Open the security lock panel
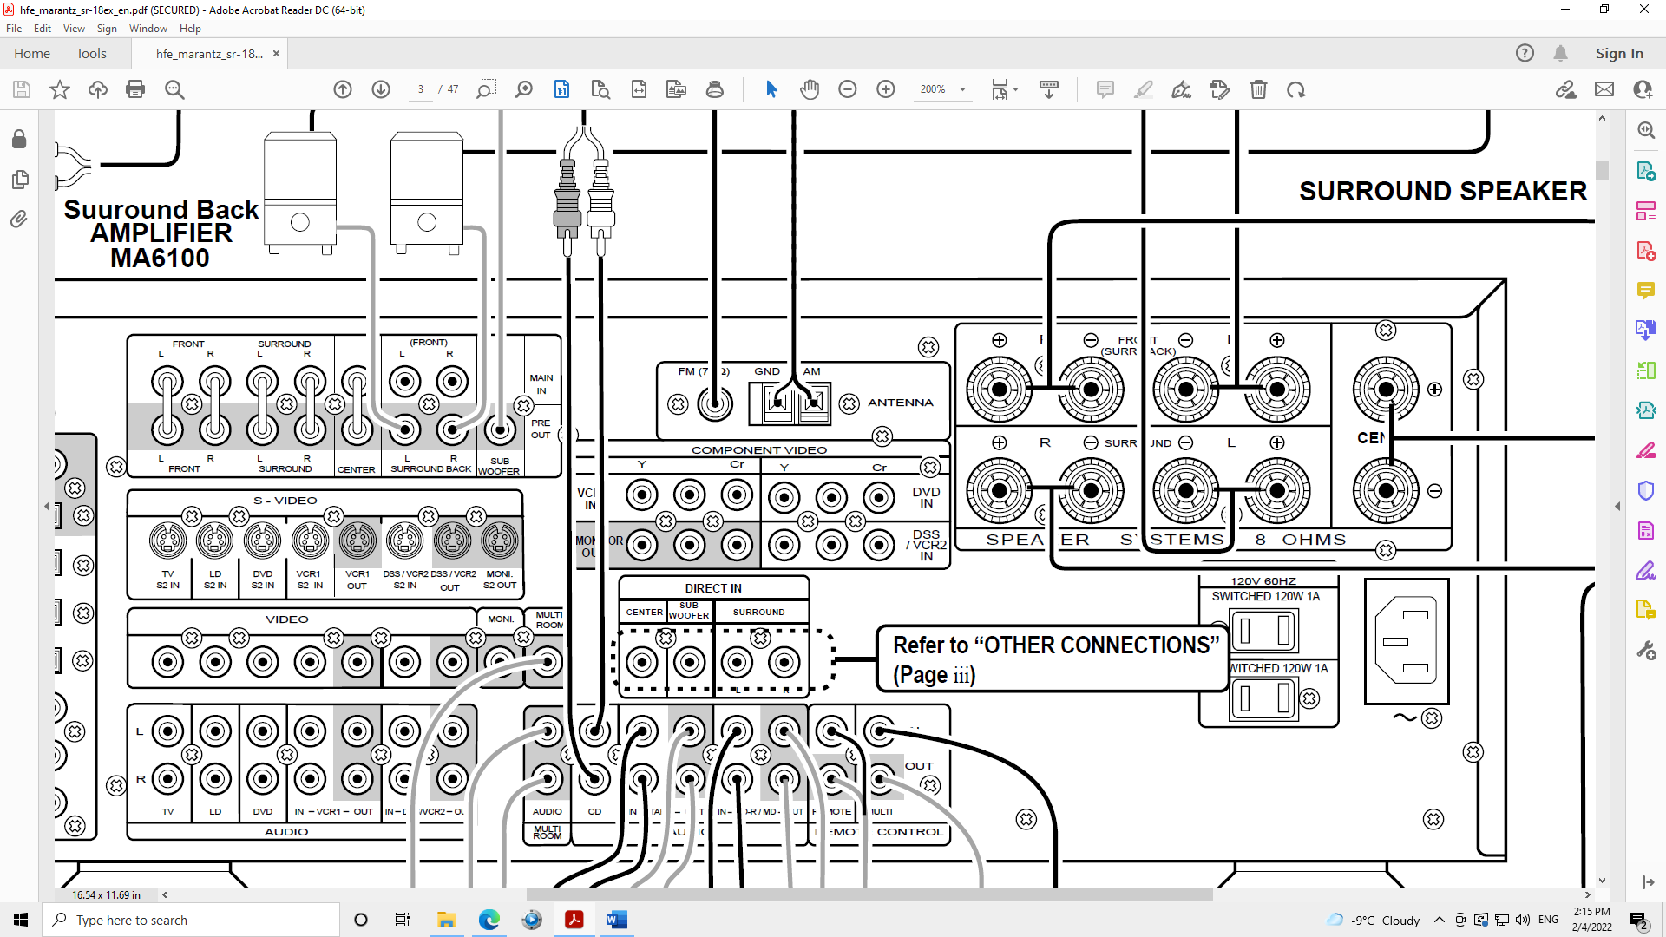Image resolution: width=1666 pixels, height=937 pixels. pos(19,139)
